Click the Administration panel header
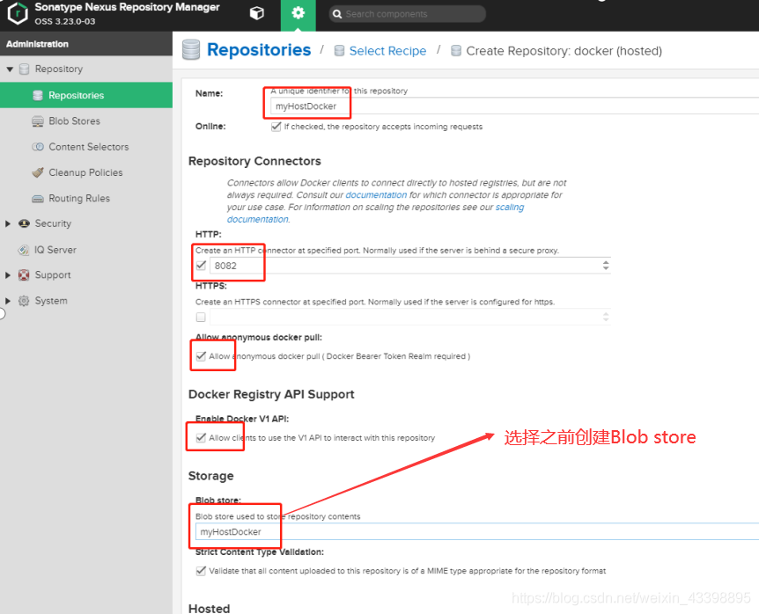Screen dimensions: 759x614 point(86,44)
